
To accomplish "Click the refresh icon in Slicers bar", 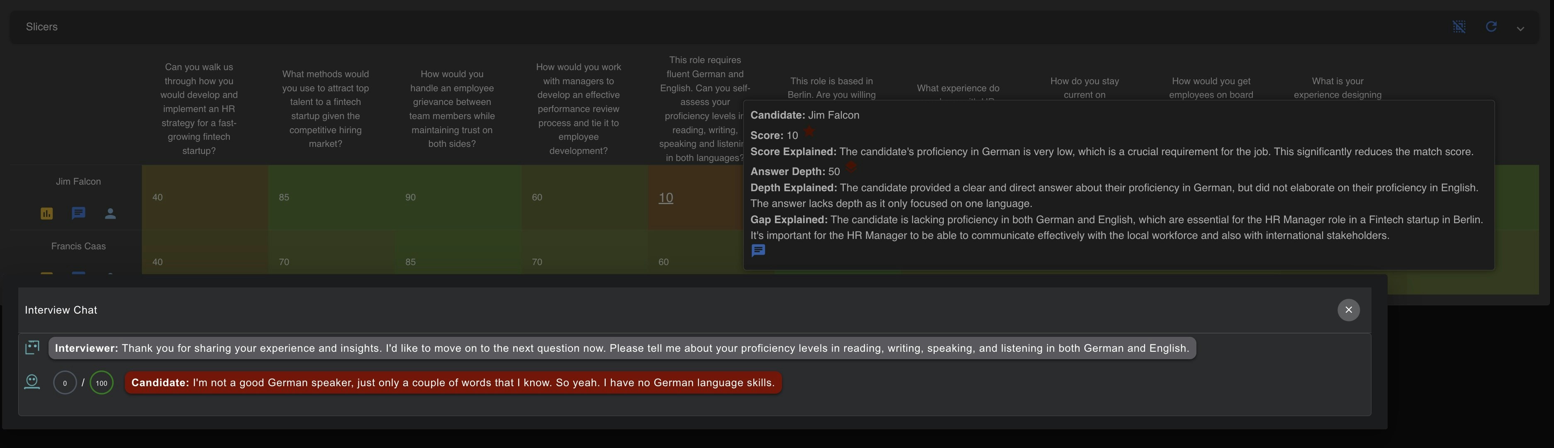I will coord(1491,27).
